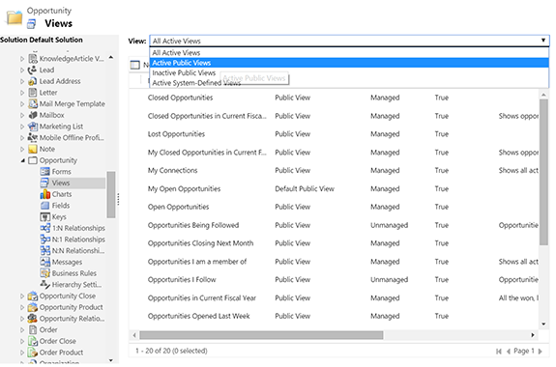Image resolution: width=556 pixels, height=367 pixels.
Task: Expand the Note tree node
Action: (22, 149)
